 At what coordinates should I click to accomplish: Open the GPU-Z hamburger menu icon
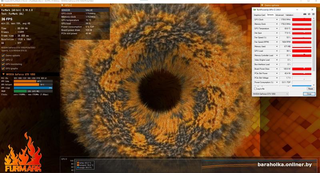point(312,14)
